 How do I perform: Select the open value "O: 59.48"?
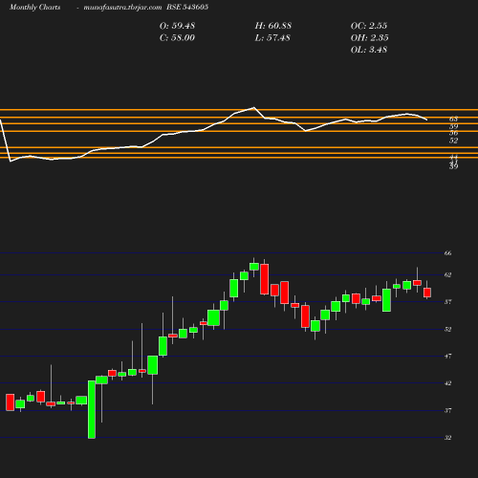177,26
